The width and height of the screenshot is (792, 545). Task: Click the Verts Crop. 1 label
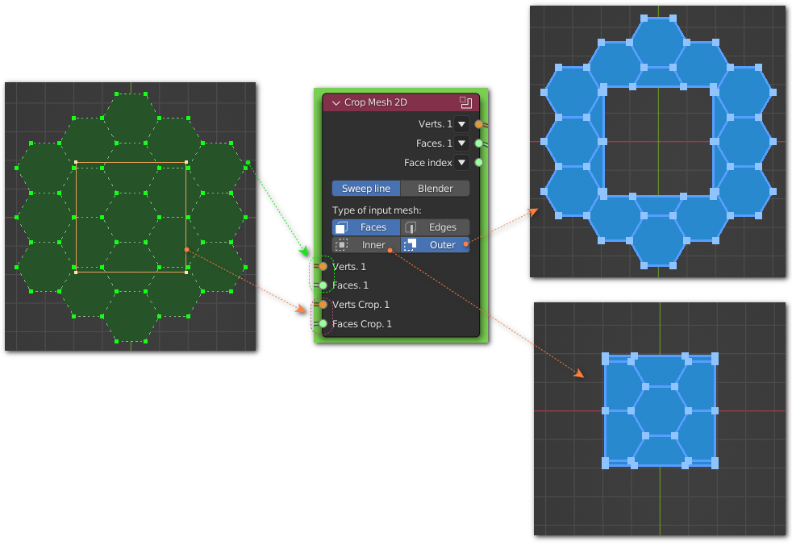[x=361, y=305]
